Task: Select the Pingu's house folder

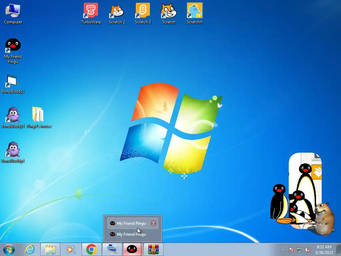Action: (39, 118)
